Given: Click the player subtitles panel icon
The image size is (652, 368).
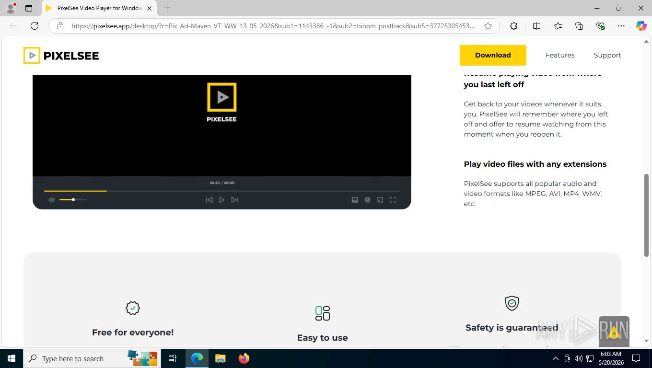Looking at the screenshot, I should click(x=355, y=200).
